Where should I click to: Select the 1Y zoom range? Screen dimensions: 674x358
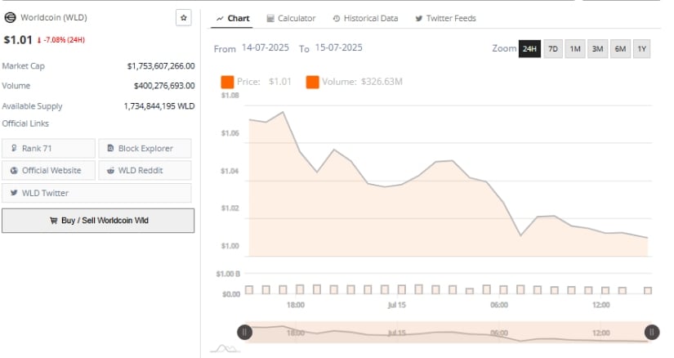(642, 49)
